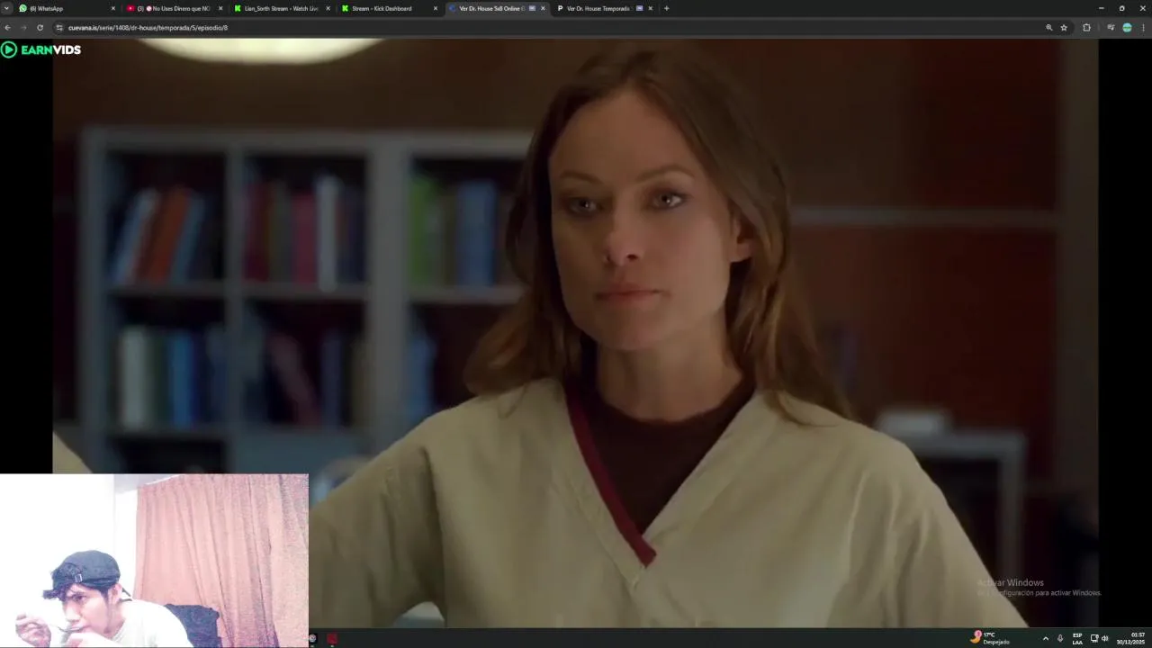
Task: Restore down the Chrome window
Action: 1121,8
